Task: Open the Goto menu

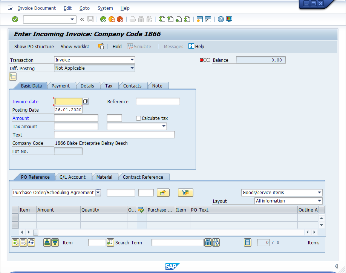Action: pos(84,8)
